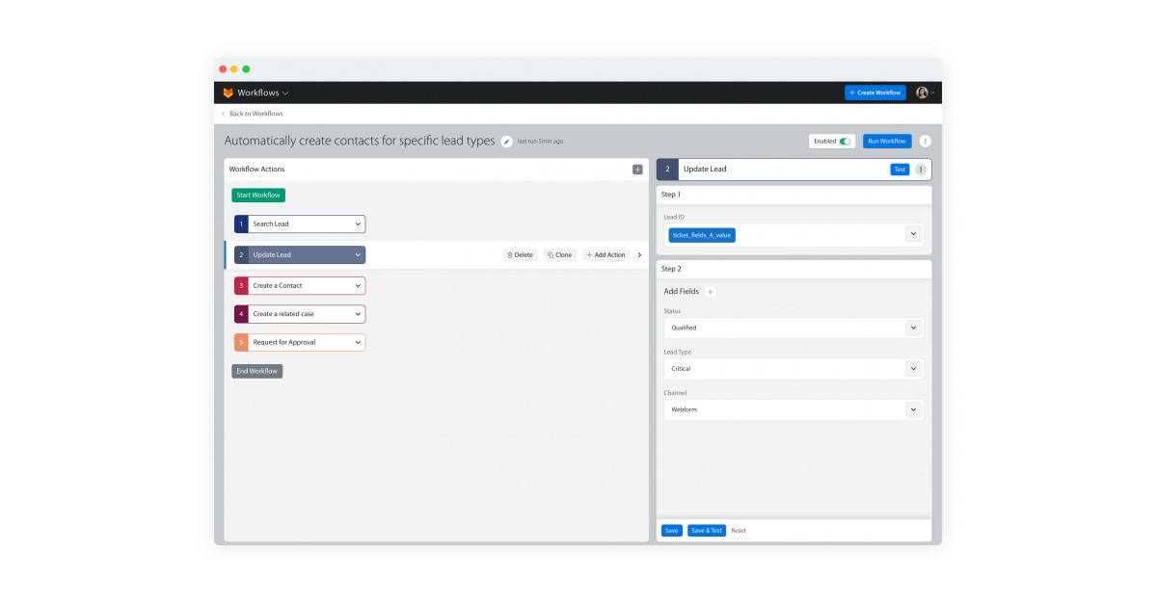Screen dimensions: 1157x605
Task: Open the three-dot options menu near Run Workflow
Action: point(925,141)
